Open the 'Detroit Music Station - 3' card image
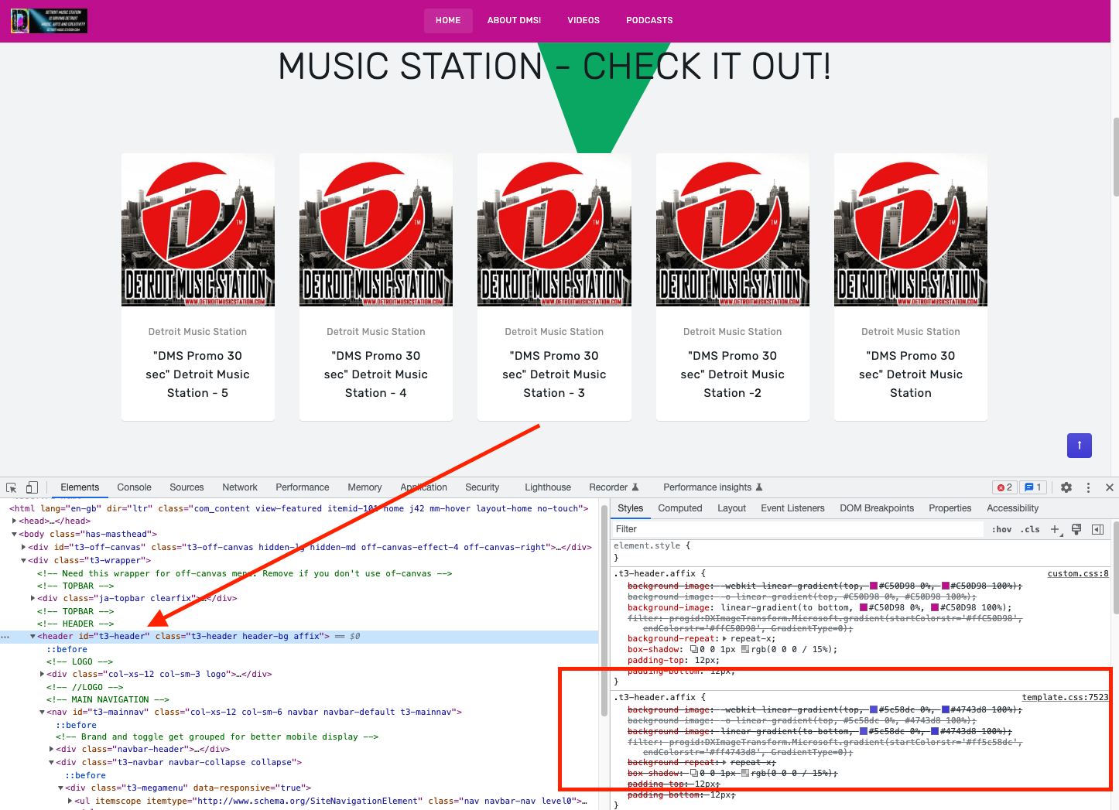 [x=554, y=230]
